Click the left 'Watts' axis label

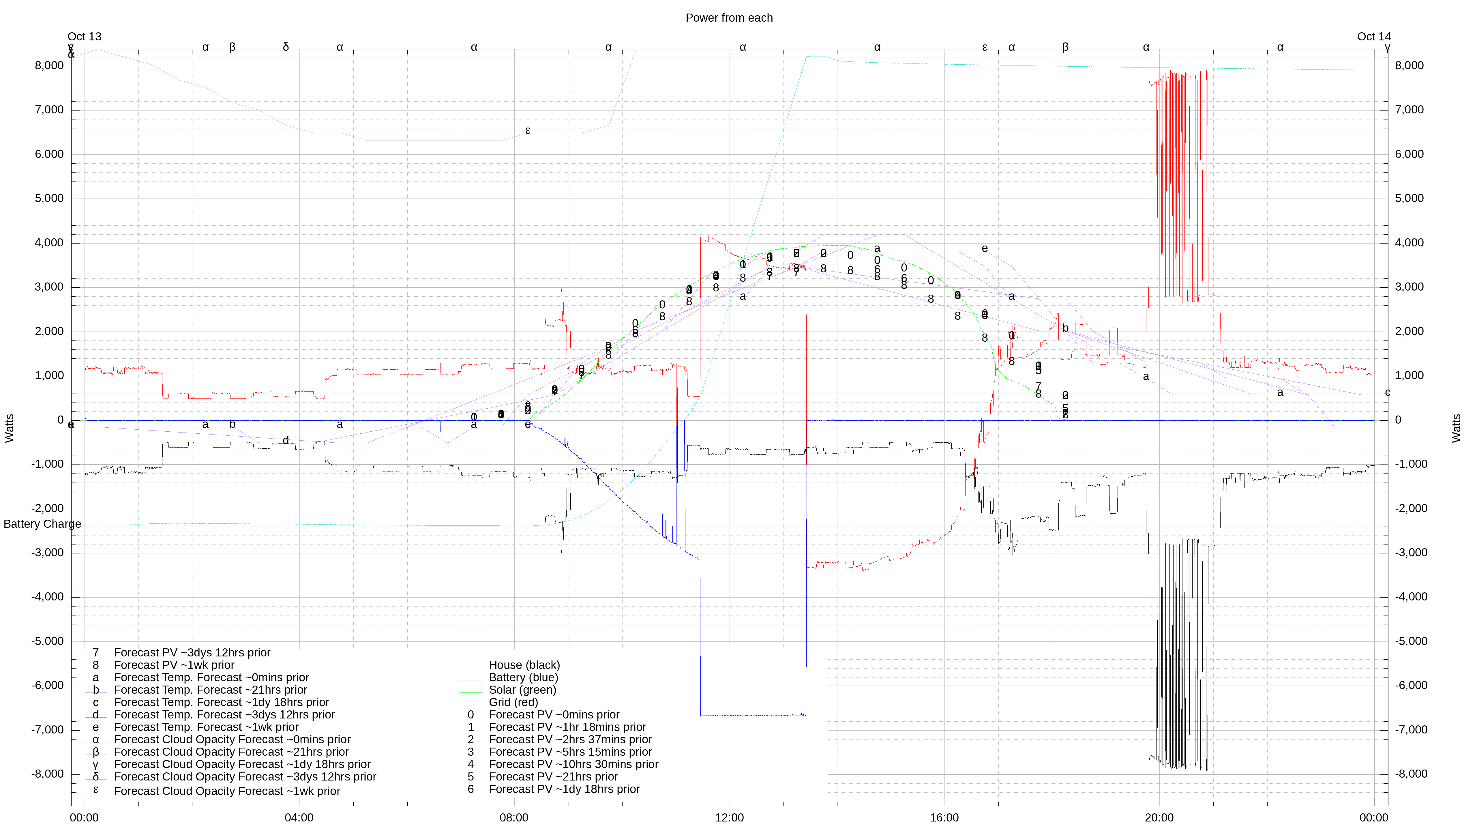click(9, 428)
